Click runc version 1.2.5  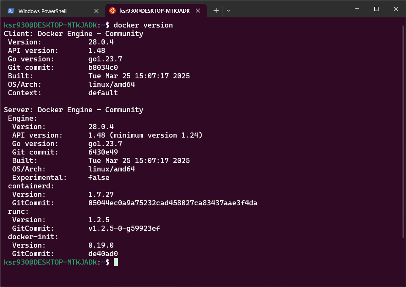pos(99,220)
